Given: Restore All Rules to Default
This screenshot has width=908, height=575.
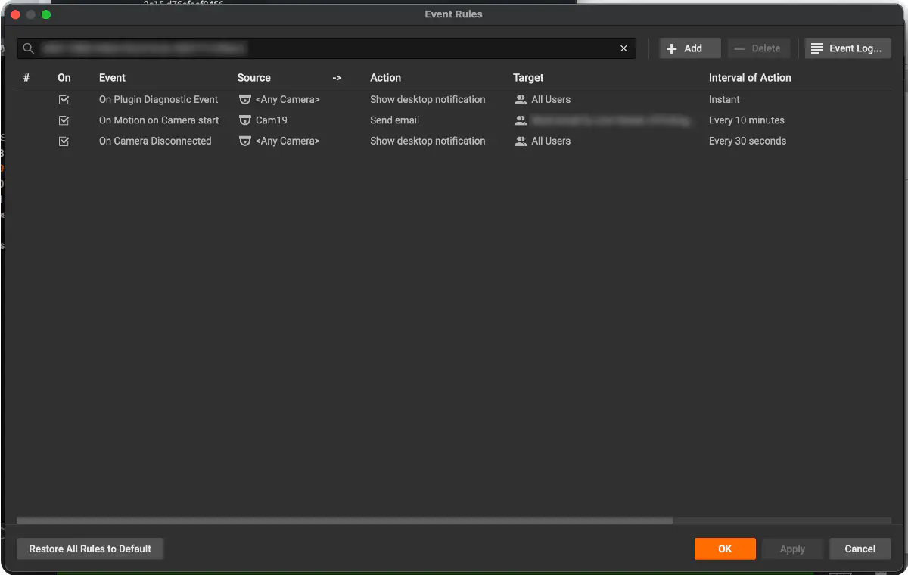Looking at the screenshot, I should [x=90, y=549].
